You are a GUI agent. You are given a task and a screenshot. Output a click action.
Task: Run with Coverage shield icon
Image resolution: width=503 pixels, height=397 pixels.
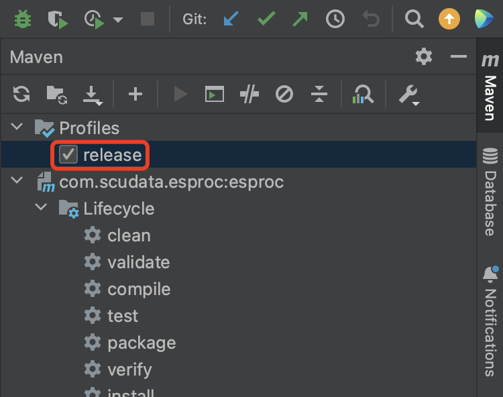(x=58, y=19)
